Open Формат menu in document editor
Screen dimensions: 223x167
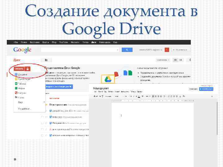(117, 92)
